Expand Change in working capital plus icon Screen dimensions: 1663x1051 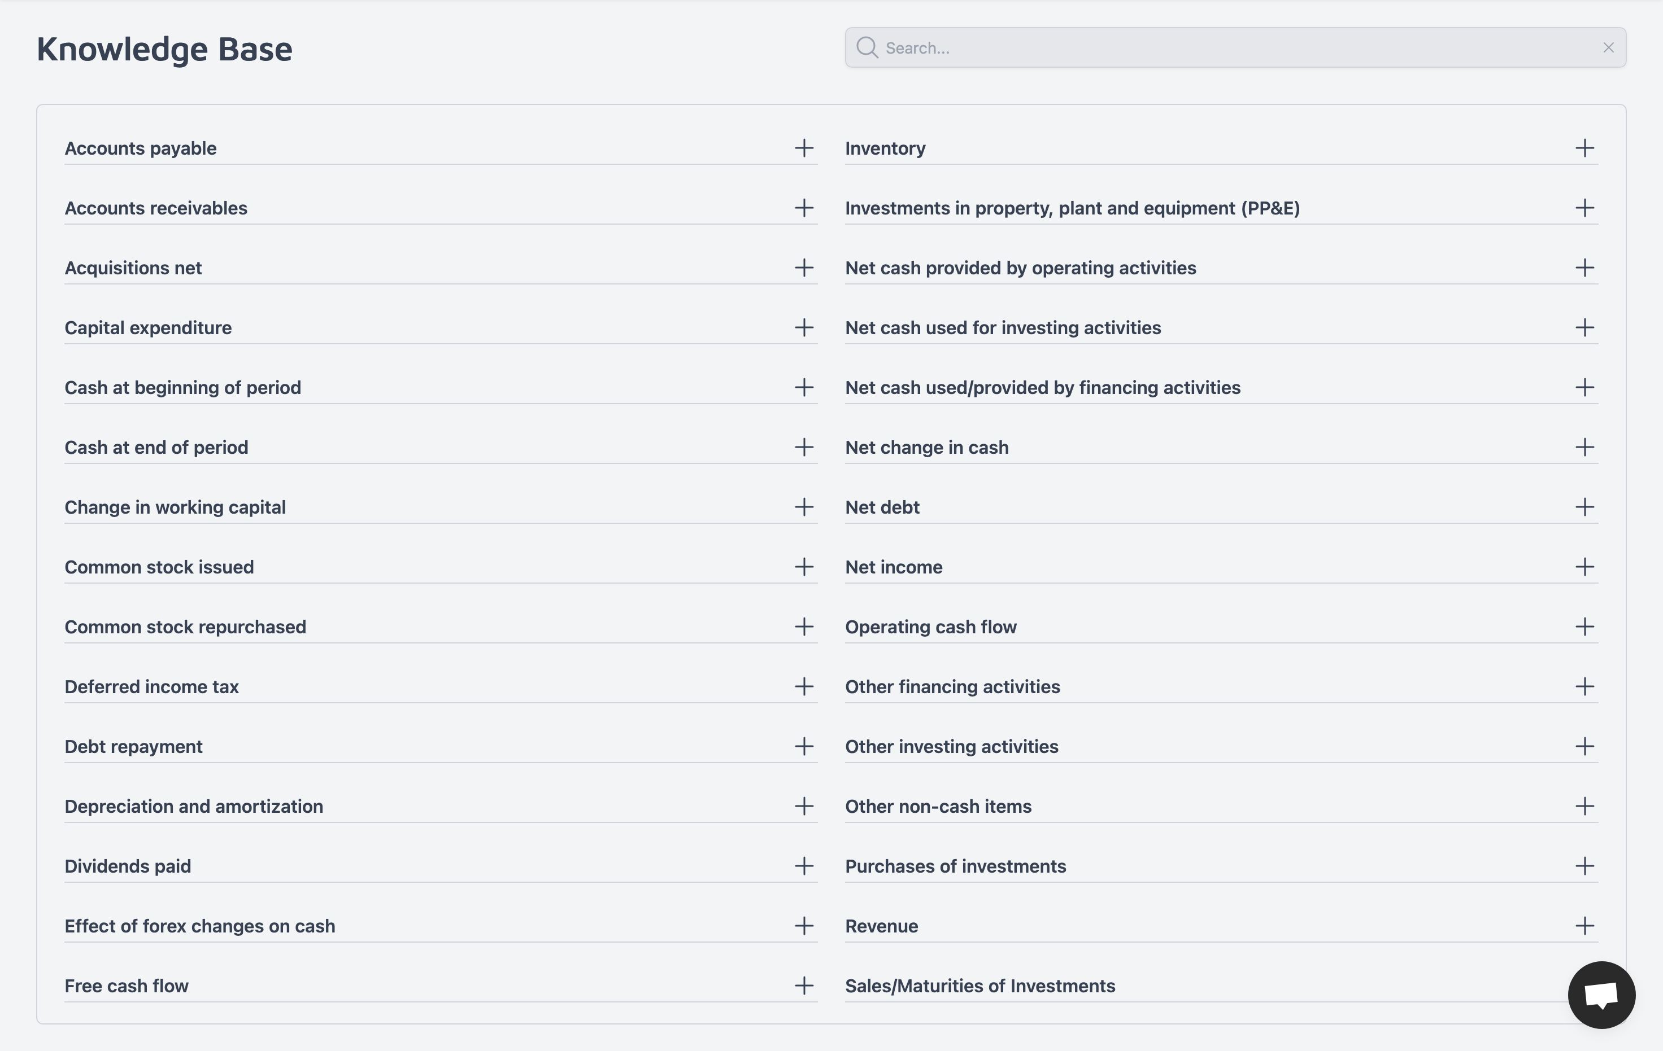coord(804,506)
